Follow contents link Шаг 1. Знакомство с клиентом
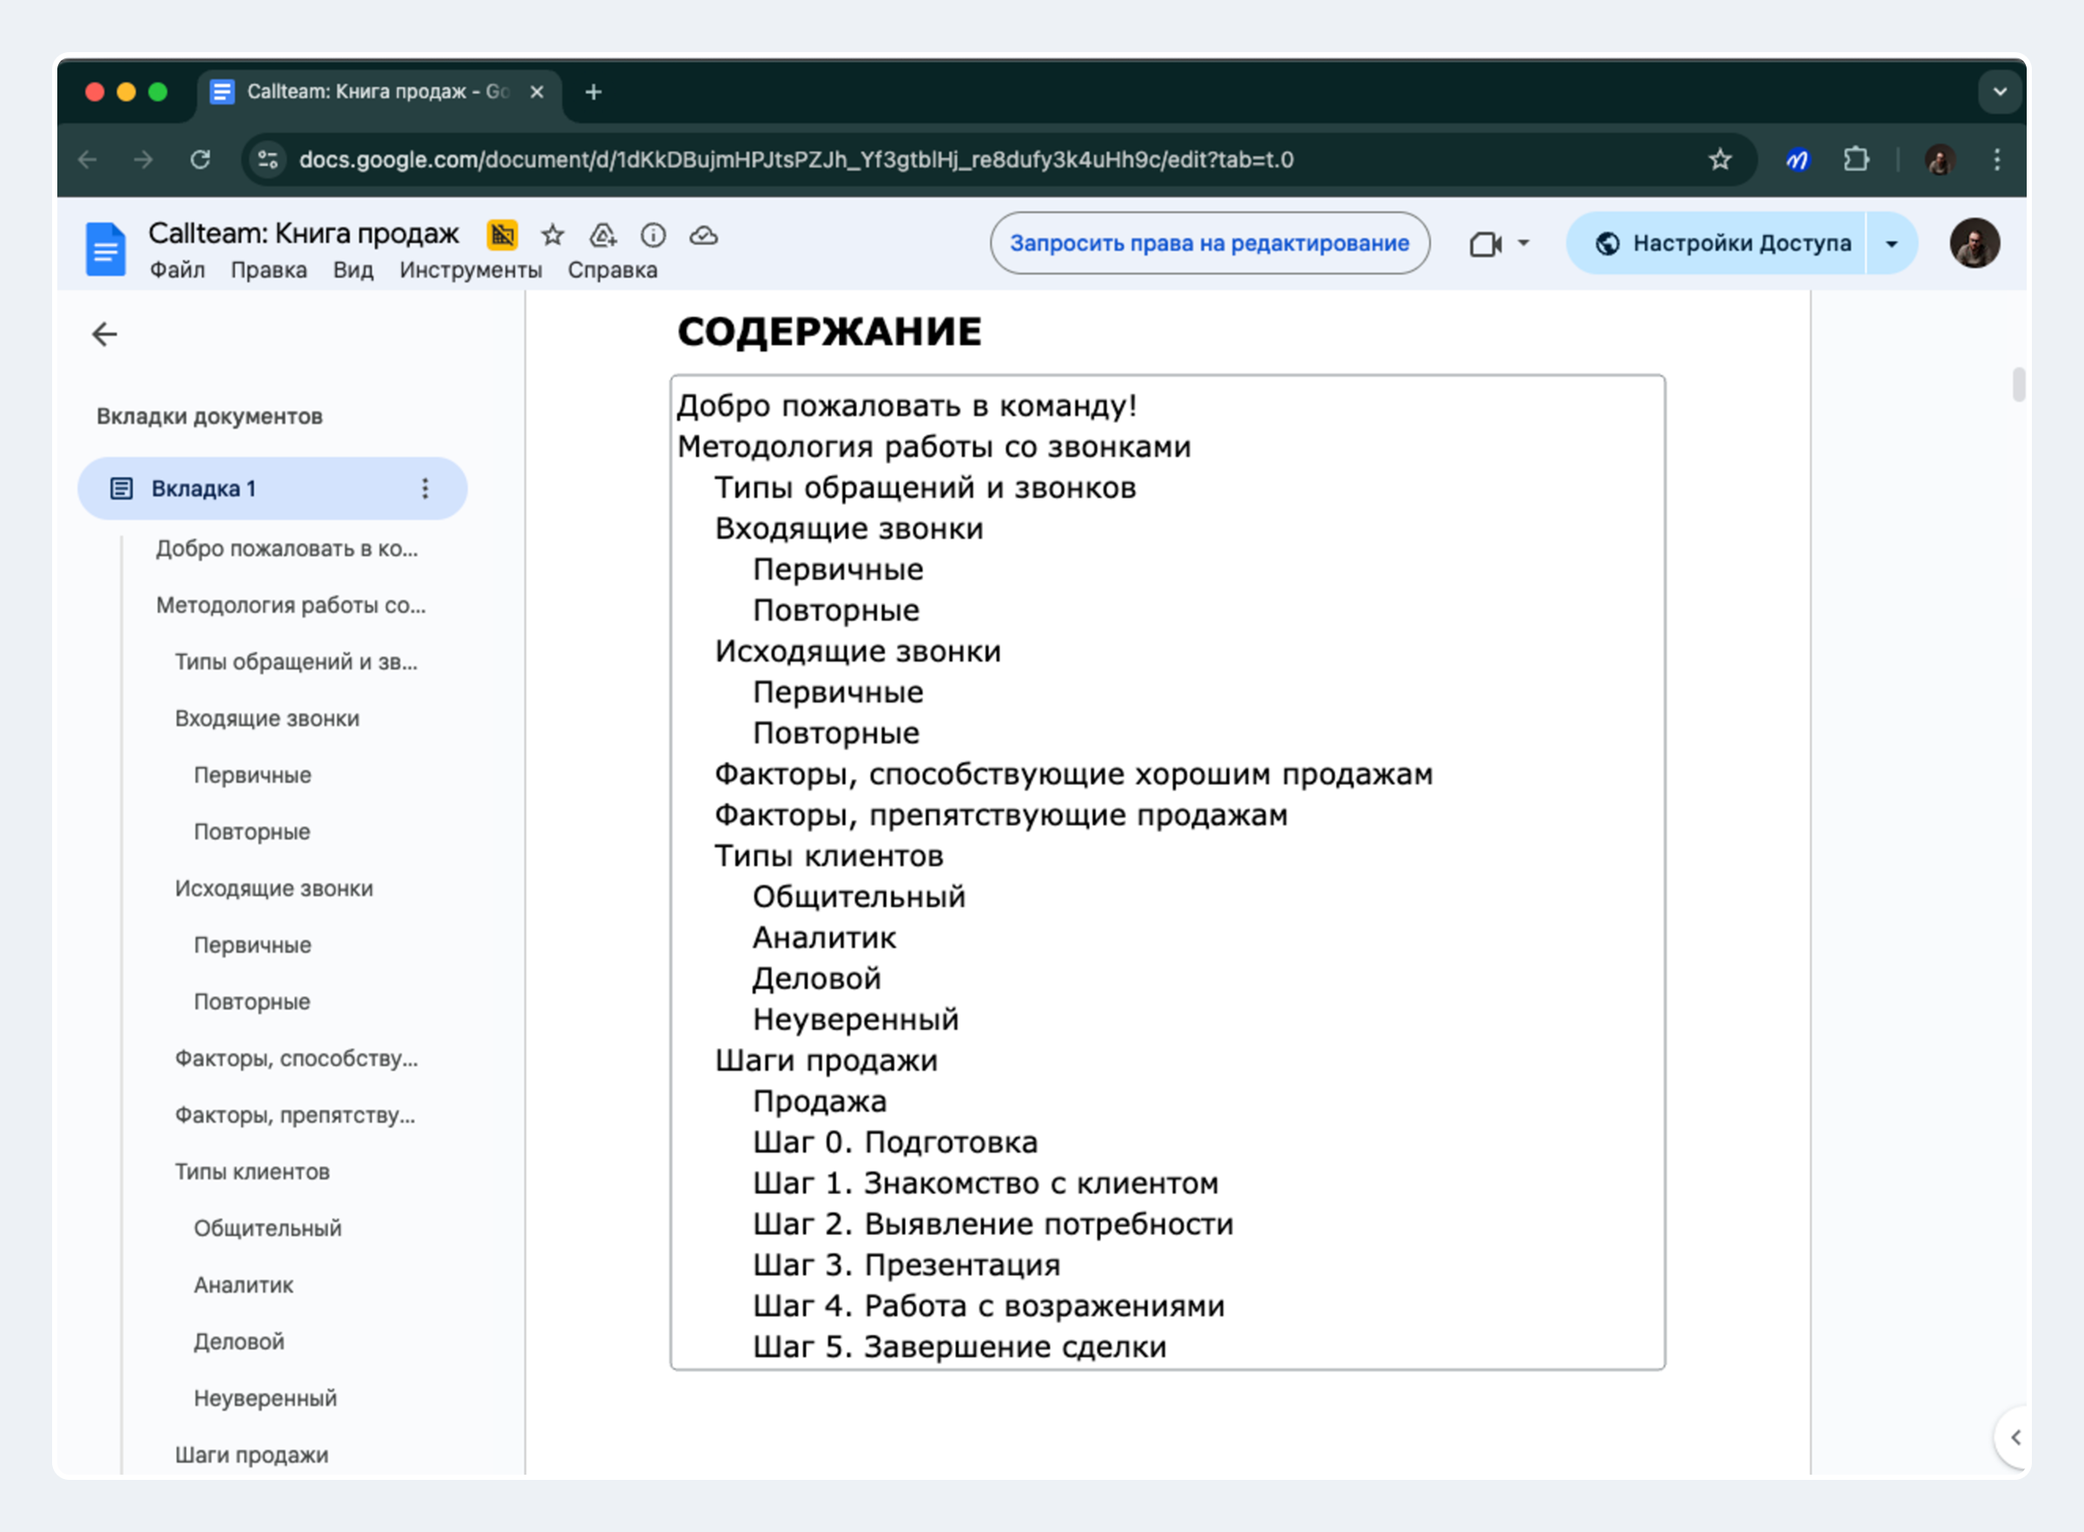This screenshot has width=2084, height=1532. coord(986,1184)
